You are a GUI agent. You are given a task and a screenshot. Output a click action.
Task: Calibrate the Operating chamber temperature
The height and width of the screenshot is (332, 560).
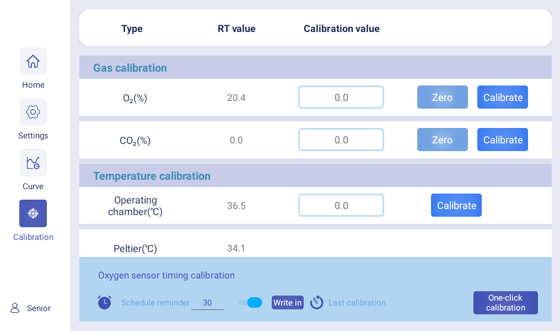click(456, 205)
